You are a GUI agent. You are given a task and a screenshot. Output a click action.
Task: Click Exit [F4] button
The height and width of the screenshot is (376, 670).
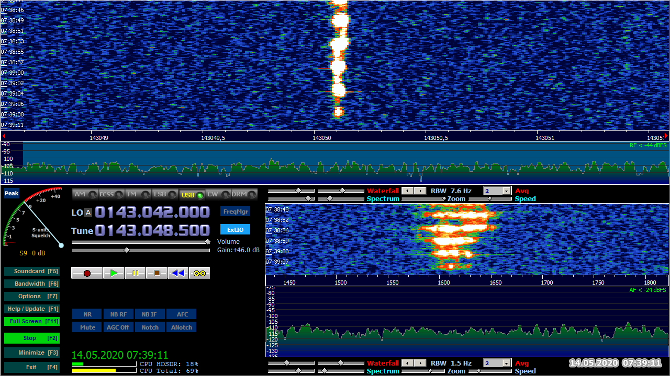click(31, 367)
